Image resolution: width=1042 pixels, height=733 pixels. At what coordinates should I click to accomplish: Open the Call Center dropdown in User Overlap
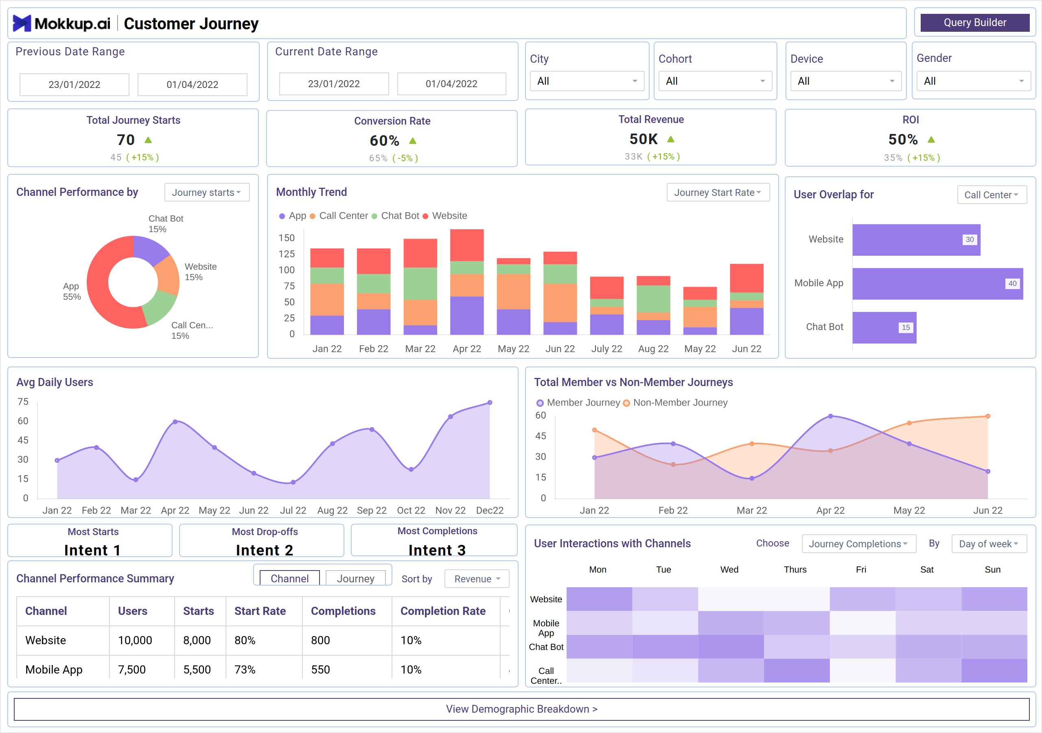tap(992, 195)
